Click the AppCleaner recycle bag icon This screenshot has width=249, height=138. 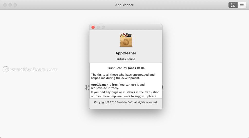coord(126,40)
